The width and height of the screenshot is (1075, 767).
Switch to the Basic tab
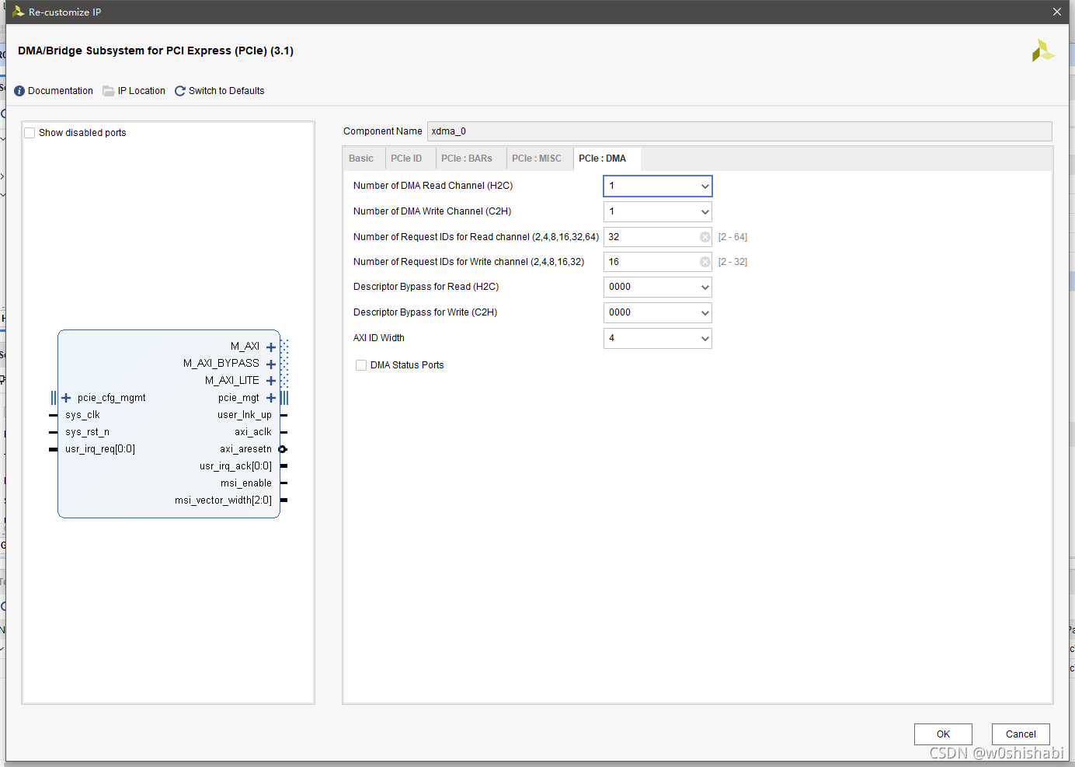pyautogui.click(x=361, y=159)
